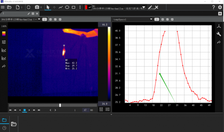Open image adjustment sliders panel
This screenshot has height=132, width=224.
tap(4, 42)
